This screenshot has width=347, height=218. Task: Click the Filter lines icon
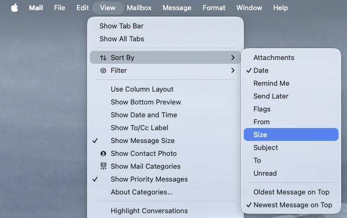click(x=103, y=70)
